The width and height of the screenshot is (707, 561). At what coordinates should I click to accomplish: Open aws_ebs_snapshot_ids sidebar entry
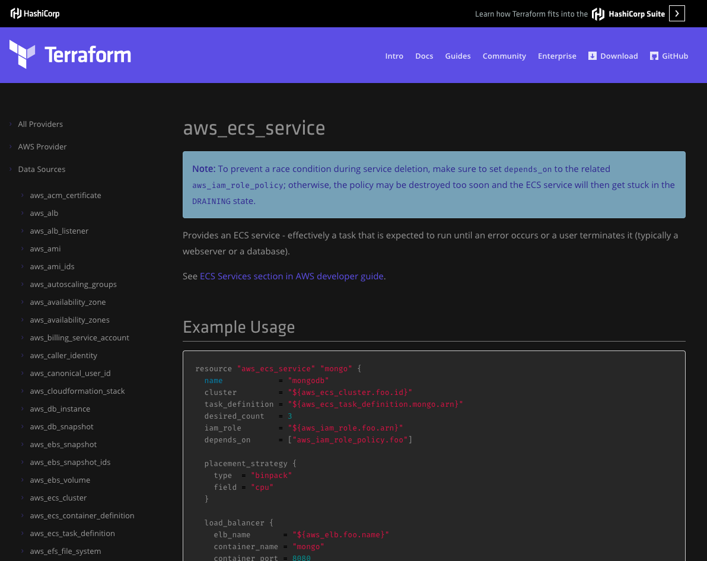click(70, 462)
